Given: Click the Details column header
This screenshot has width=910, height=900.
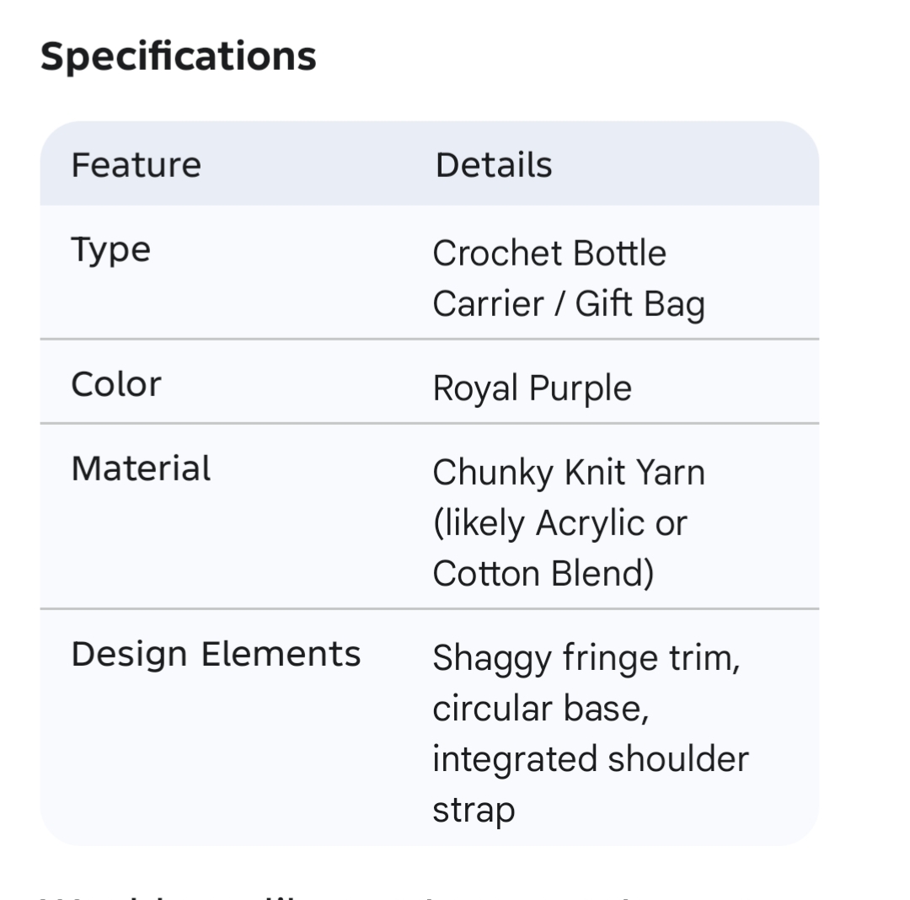Looking at the screenshot, I should point(494,164).
